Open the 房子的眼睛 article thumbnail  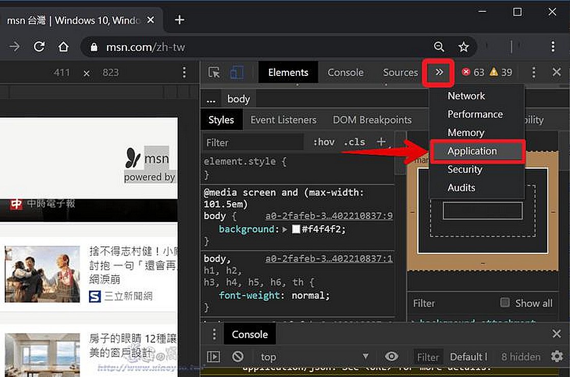coord(42,354)
